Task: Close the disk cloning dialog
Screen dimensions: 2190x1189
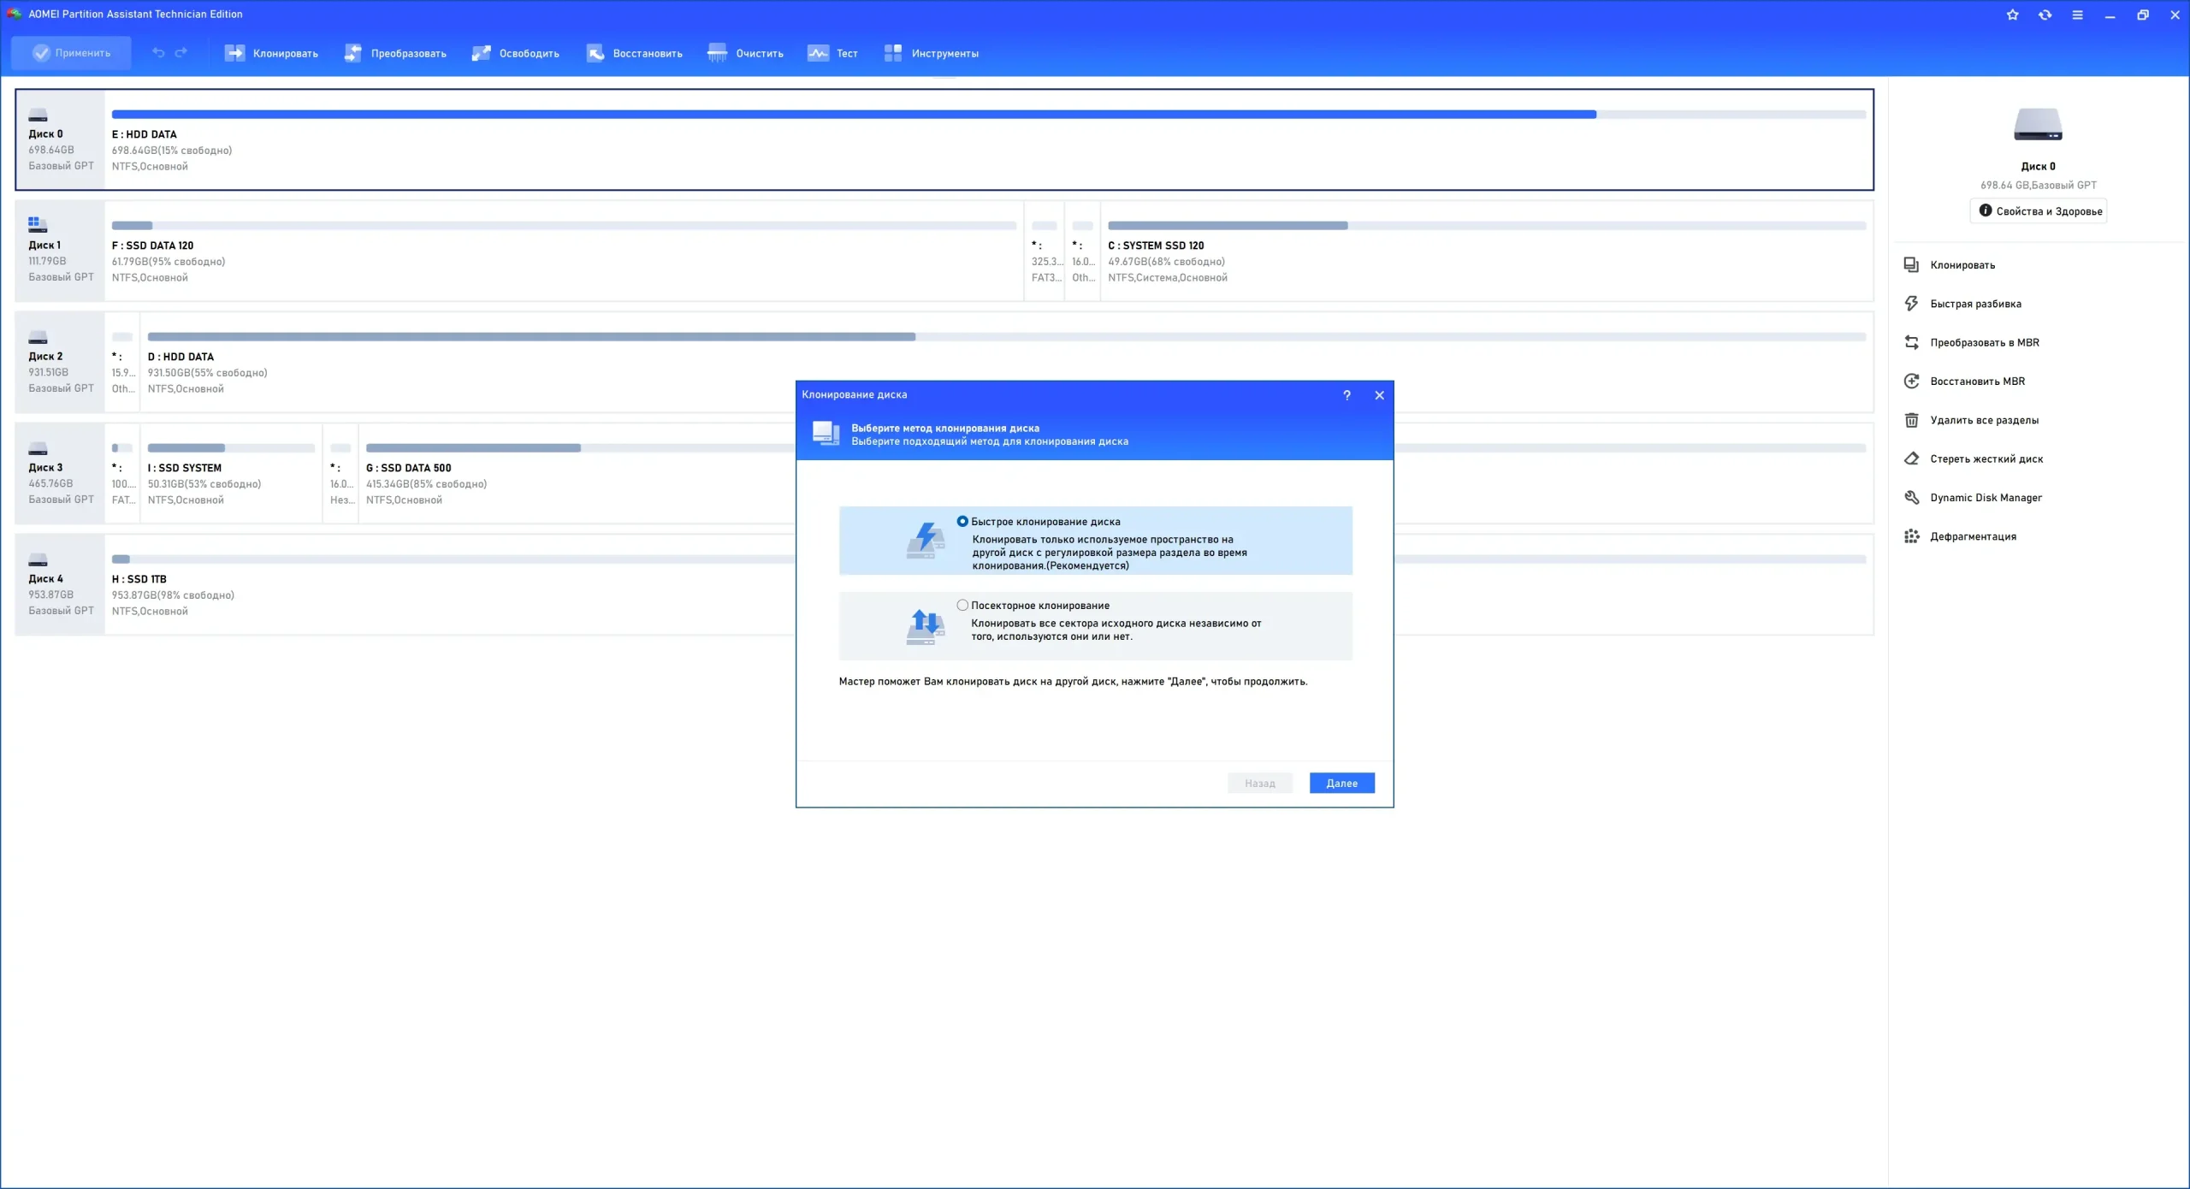Action: click(1379, 395)
